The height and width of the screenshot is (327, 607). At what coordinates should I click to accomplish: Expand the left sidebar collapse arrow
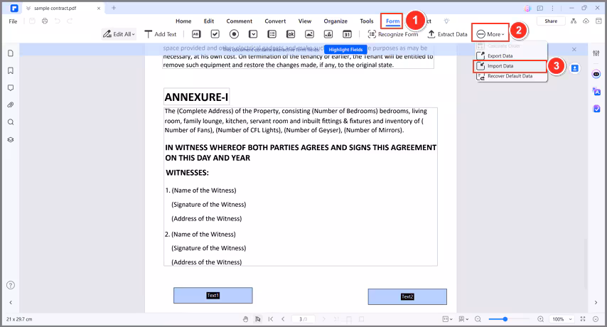click(11, 303)
